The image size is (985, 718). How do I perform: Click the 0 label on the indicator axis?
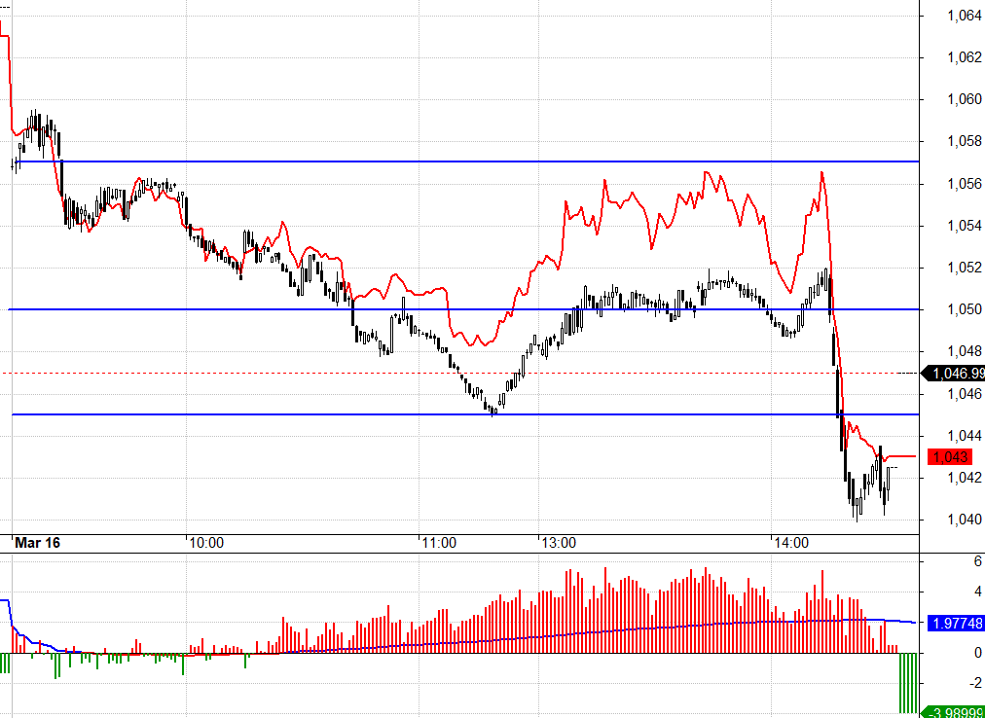coord(951,653)
